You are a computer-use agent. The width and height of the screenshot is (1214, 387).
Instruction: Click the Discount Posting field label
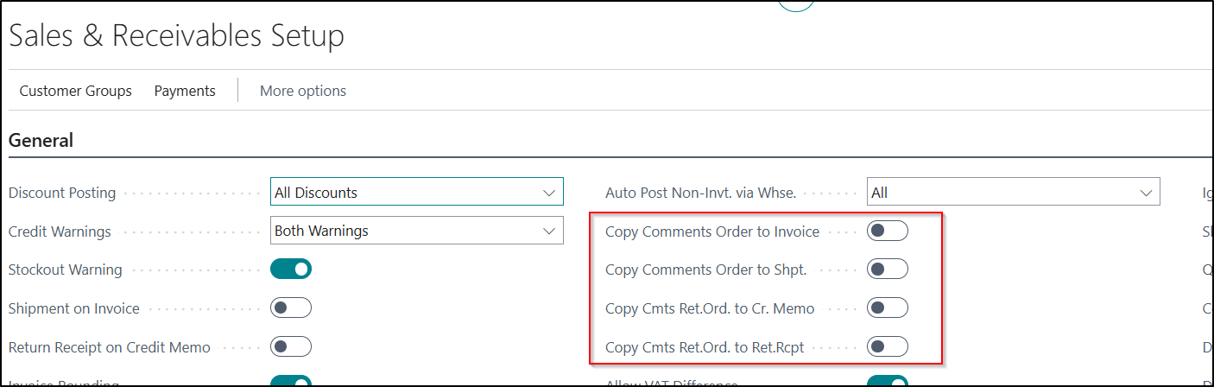pos(62,193)
